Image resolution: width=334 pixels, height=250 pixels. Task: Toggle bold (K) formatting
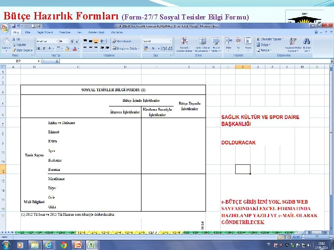pyautogui.click(x=39, y=49)
